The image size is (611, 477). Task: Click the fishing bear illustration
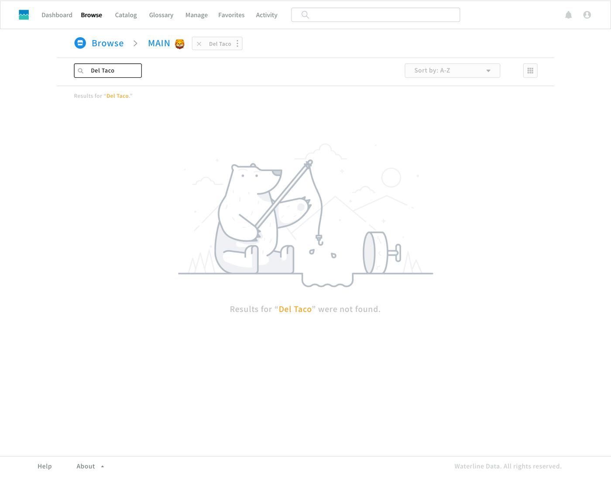tap(305, 216)
